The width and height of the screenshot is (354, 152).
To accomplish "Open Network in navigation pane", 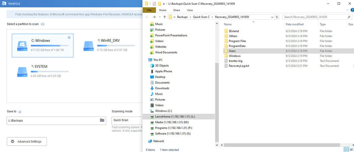I will (x=156, y=141).
